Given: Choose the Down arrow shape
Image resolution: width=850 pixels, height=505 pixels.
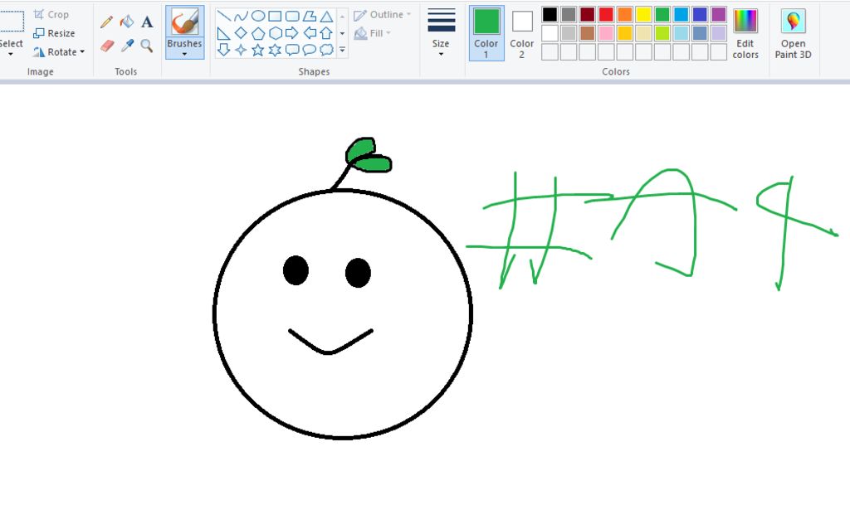Looking at the screenshot, I should pyautogui.click(x=223, y=50).
